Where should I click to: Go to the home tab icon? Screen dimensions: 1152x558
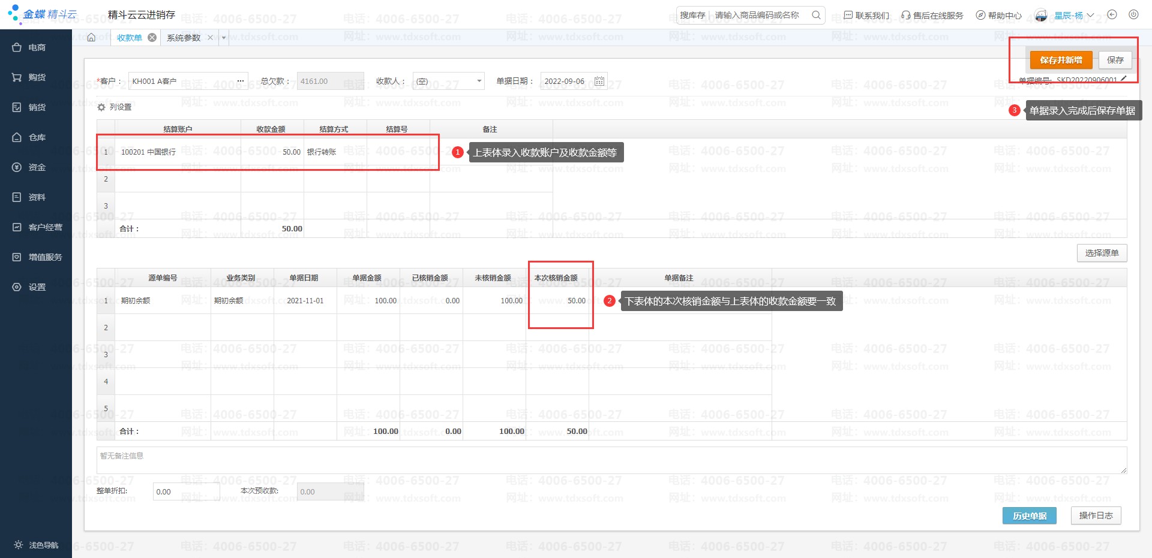[91, 38]
